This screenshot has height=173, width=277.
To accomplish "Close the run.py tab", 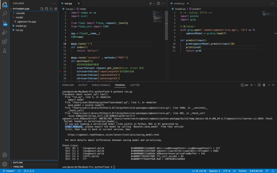I will click(x=79, y=3).
